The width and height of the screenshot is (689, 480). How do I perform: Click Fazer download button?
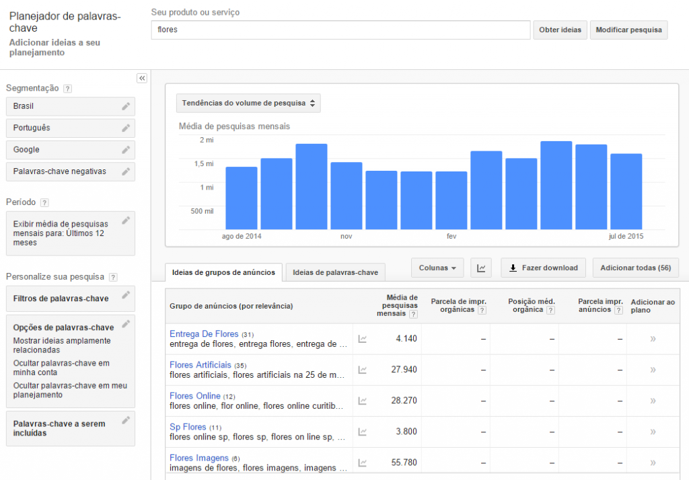tap(543, 268)
